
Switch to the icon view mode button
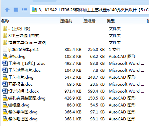click(16, 10)
